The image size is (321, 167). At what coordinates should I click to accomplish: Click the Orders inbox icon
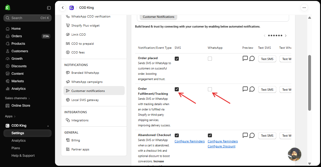pos(8,36)
